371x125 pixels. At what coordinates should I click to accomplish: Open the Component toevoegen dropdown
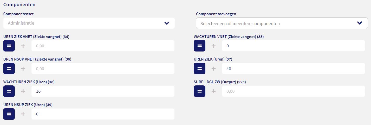(276, 23)
